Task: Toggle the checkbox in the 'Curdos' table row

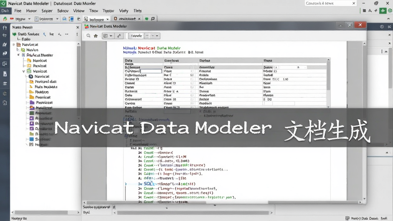Action: coord(192,103)
